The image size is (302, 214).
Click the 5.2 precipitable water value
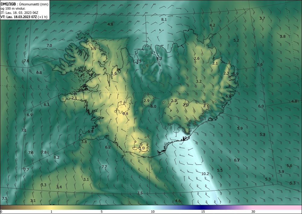point(236,40)
